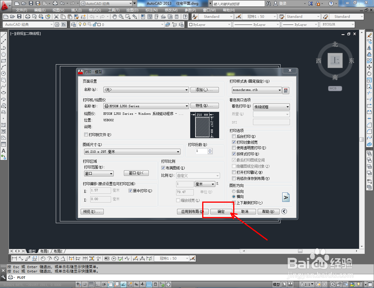The width and height of the screenshot is (374, 288).
Task: Open the AutoCAD Classic workspace dropdown
Action: pyautogui.click(x=28, y=25)
